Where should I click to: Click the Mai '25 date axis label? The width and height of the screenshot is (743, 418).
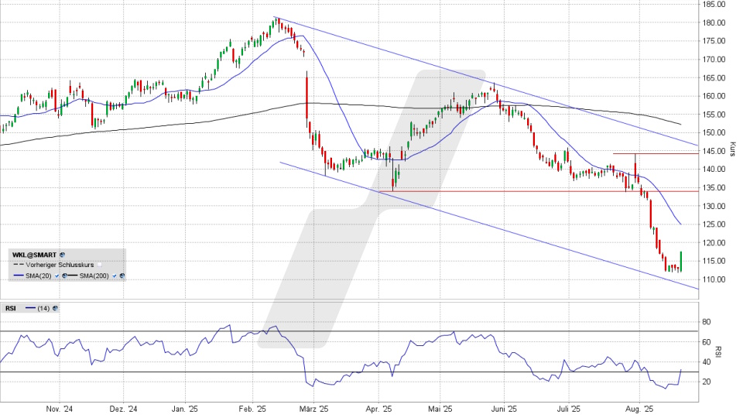pos(440,409)
